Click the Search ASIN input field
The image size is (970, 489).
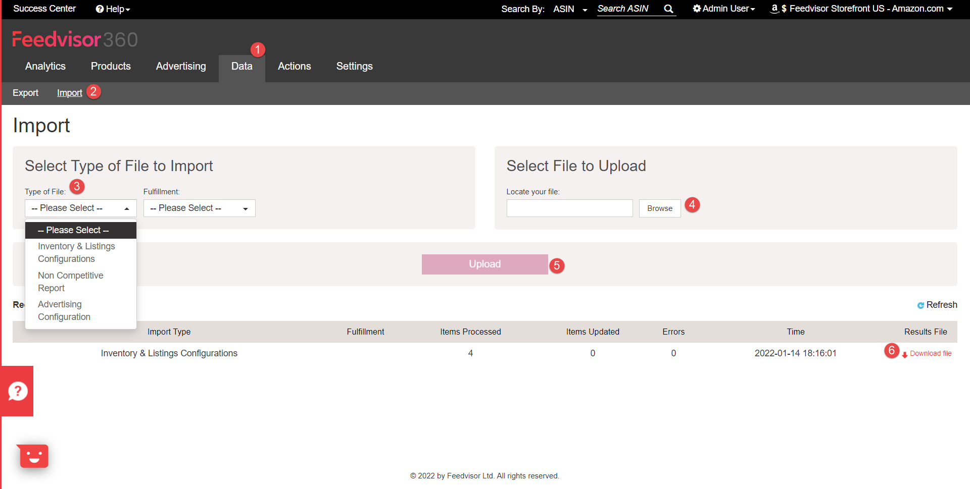tap(628, 9)
